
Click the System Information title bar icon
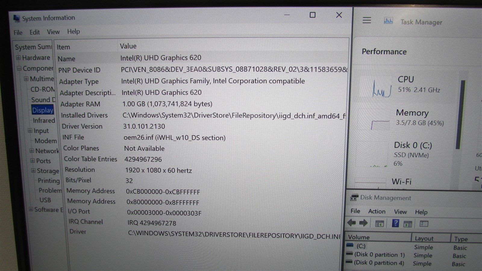coord(17,19)
